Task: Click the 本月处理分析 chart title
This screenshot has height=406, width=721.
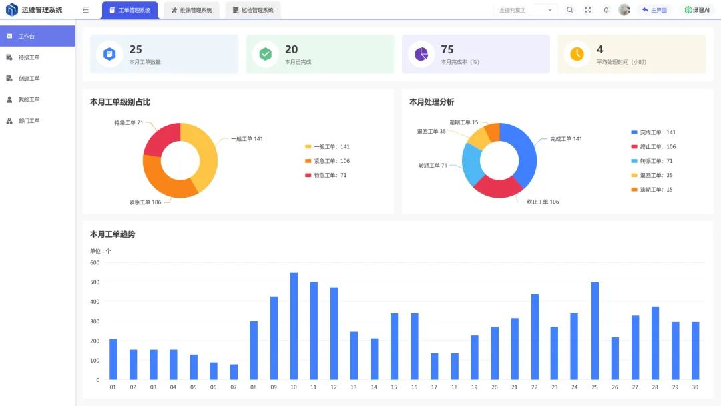Action: (x=432, y=102)
